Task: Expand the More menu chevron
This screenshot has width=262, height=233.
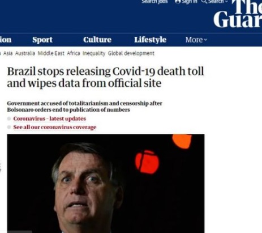Action: (205, 40)
